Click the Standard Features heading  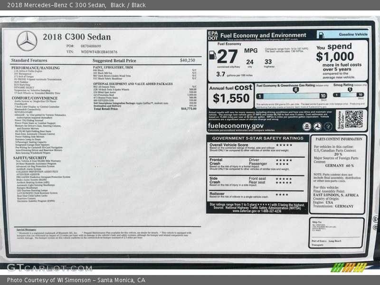point(29,60)
